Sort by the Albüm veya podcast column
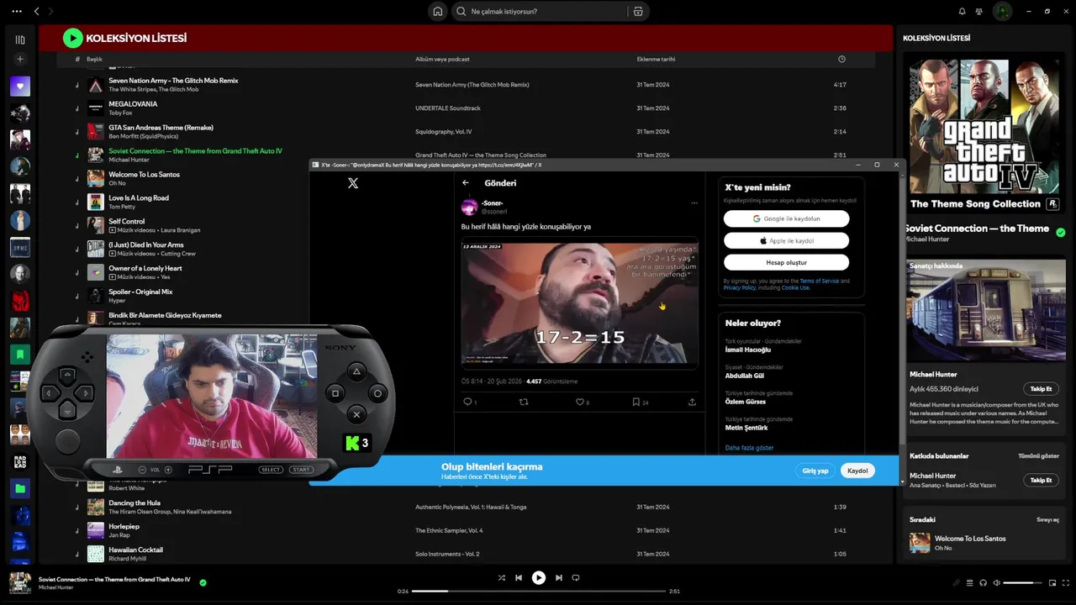Image resolution: width=1076 pixels, height=605 pixels. 442,60
